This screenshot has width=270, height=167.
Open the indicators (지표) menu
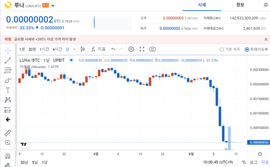(98, 49)
